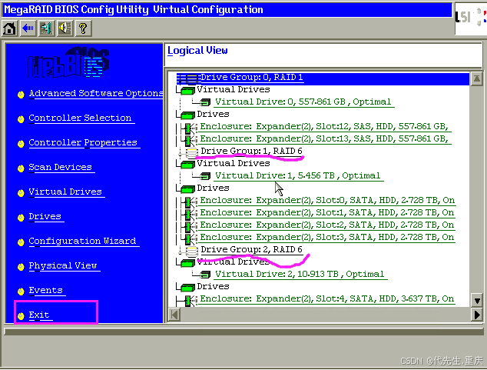Image resolution: width=487 pixels, height=370 pixels.
Task: Open Virtual Drive: 1, 5.456 TB
Action: (298, 175)
